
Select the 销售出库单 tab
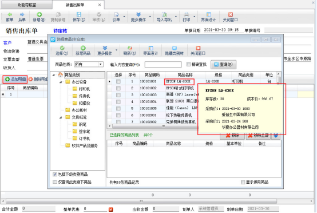[75, 5]
